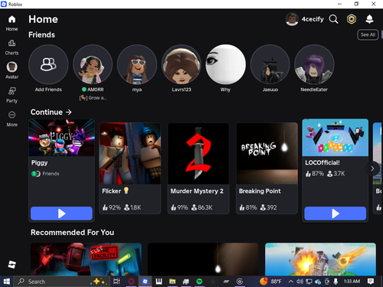Viewport: 383px width, 287px height.
Task: Open the taskbar clock showing 1:33 AM
Action: [352, 282]
